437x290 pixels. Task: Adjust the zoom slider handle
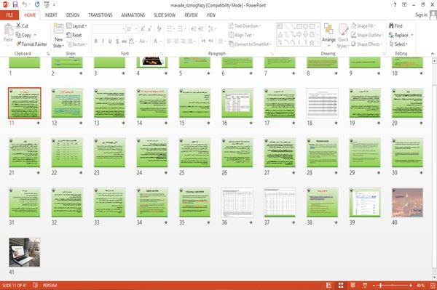380,285
